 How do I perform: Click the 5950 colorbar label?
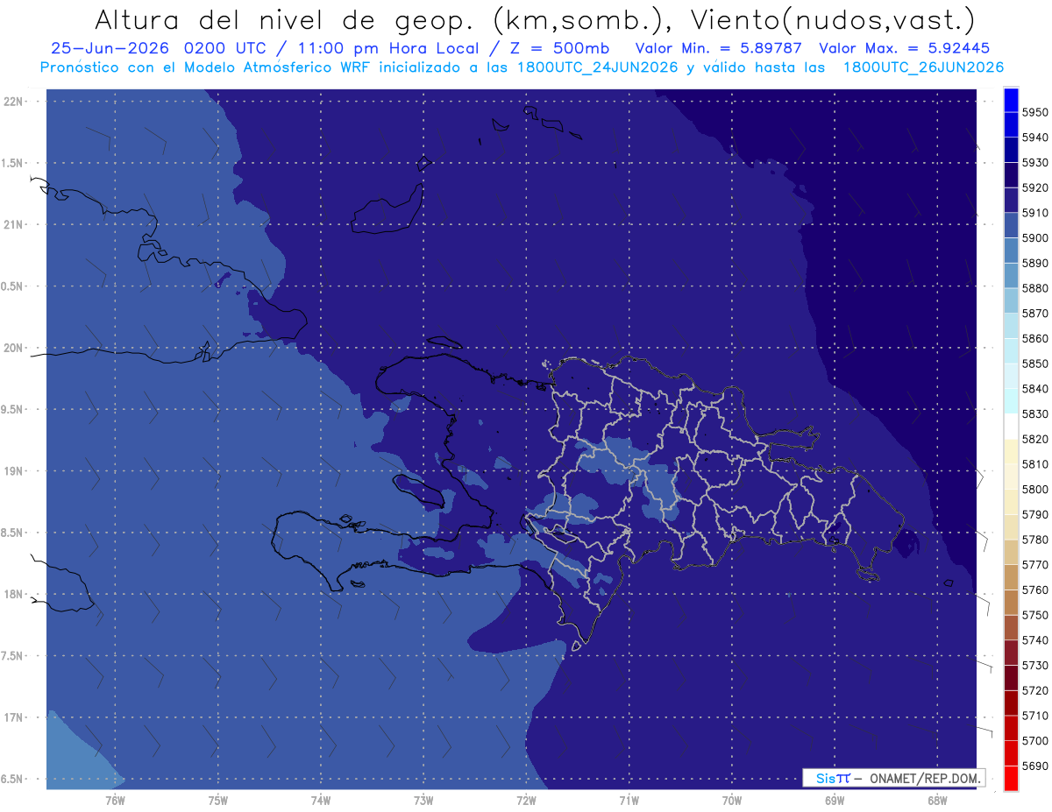coord(1034,113)
